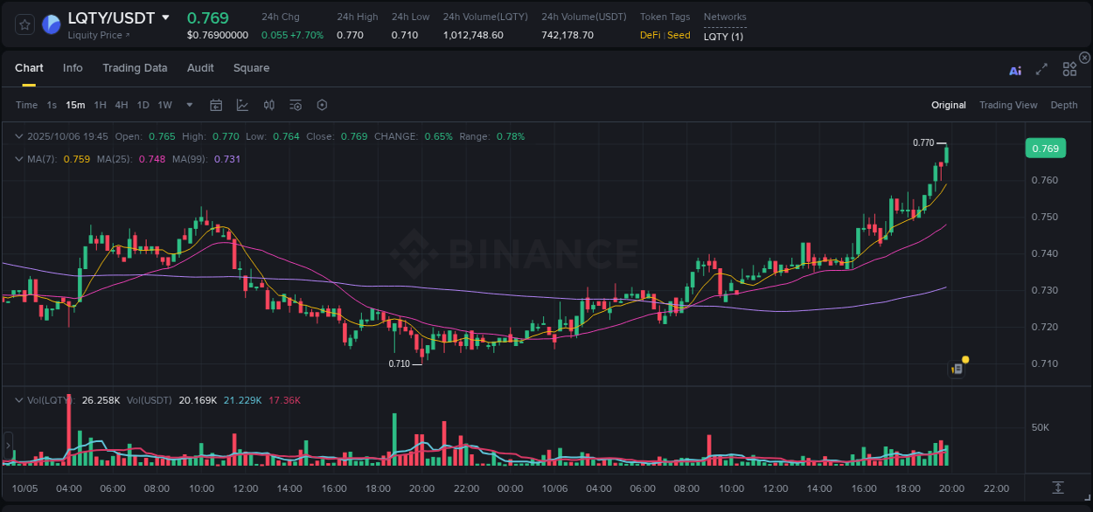1093x512 pixels.
Task: Switch to the Trading Data tab
Action: click(x=135, y=67)
